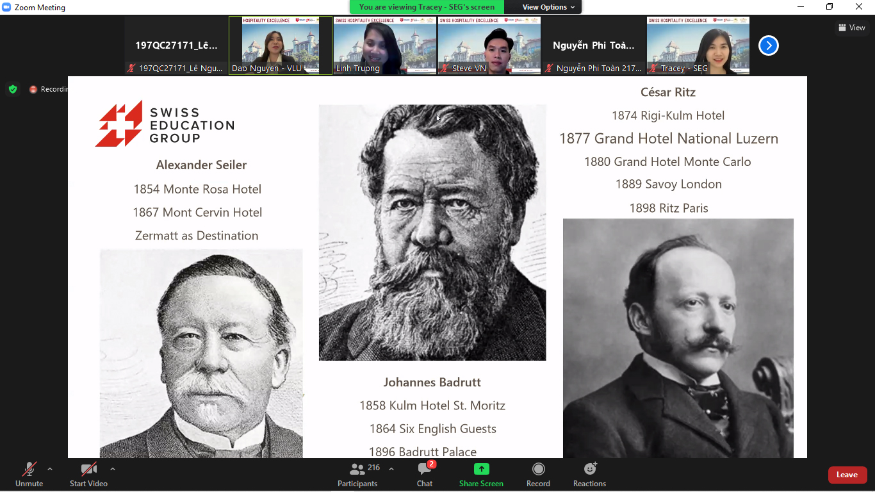Click the Johannes Badrutt bearded portrait
This screenshot has height=492, width=875.
(432, 233)
